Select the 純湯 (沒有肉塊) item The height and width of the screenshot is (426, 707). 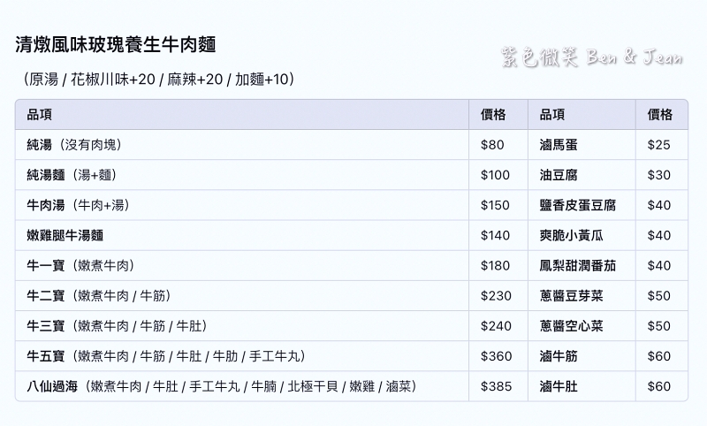pyautogui.click(x=74, y=145)
